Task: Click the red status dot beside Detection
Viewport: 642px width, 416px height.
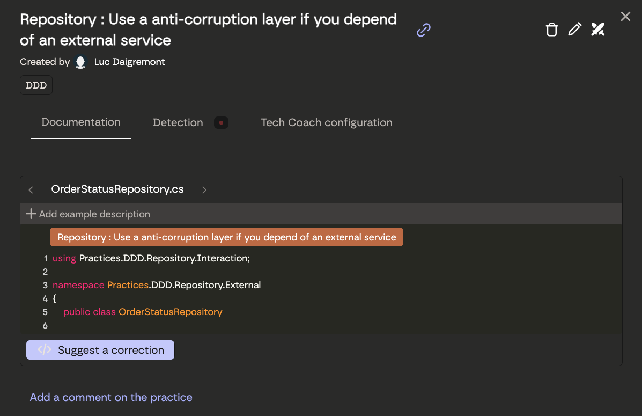Action: click(221, 123)
